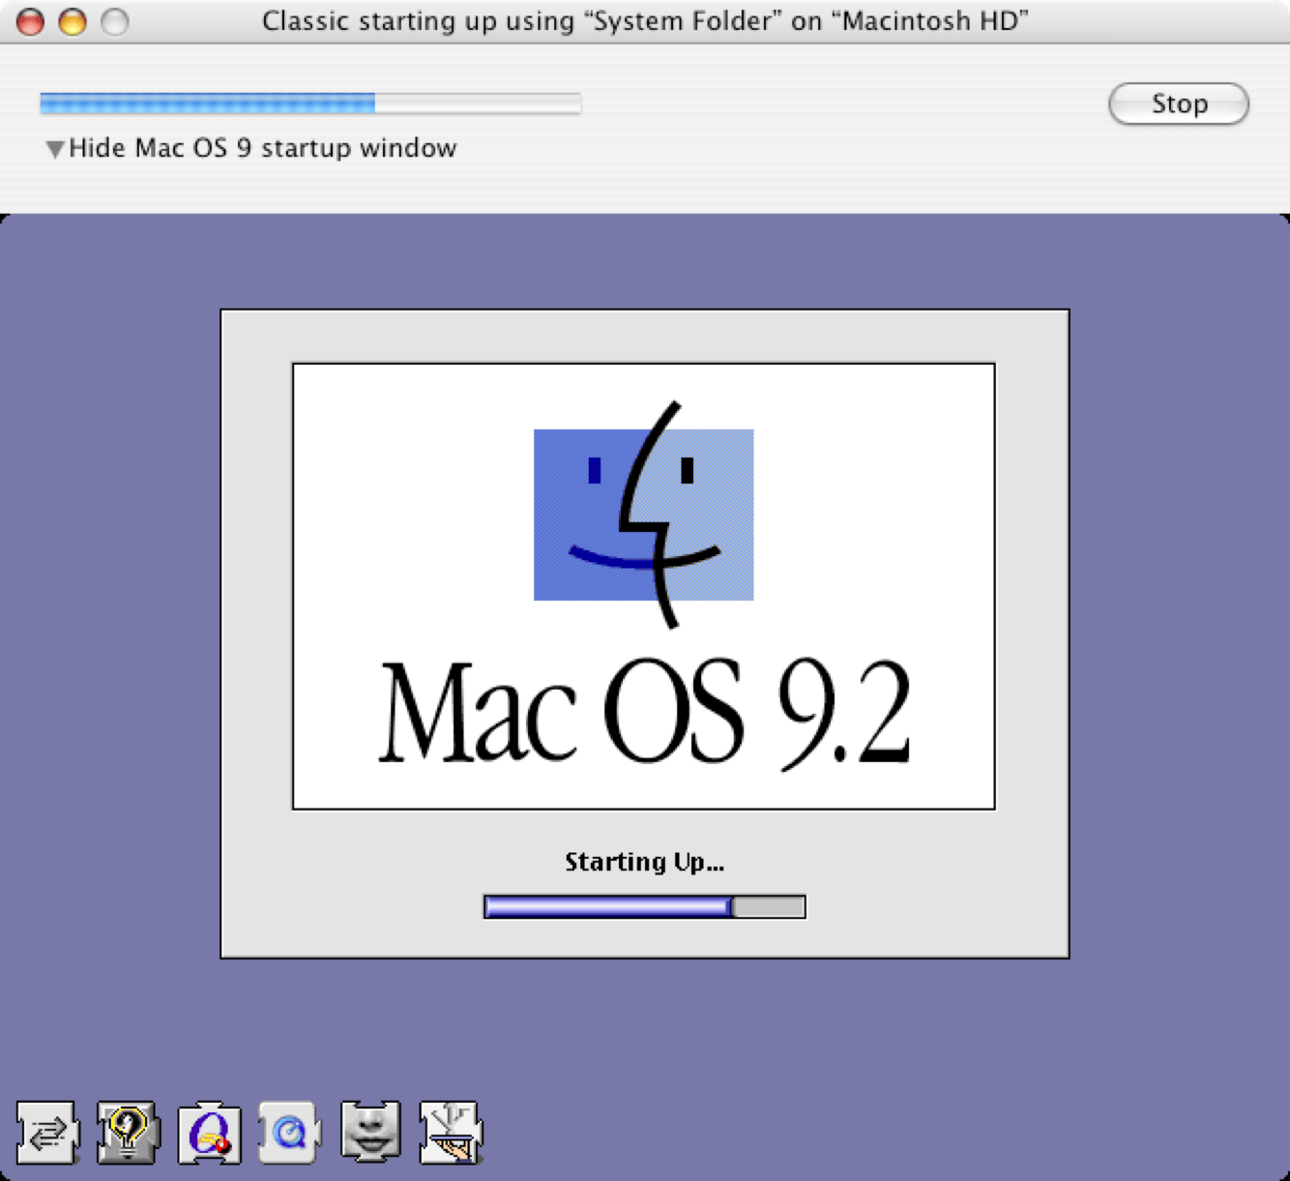
Task: Click the double-arrows extension icon
Action: (47, 1132)
